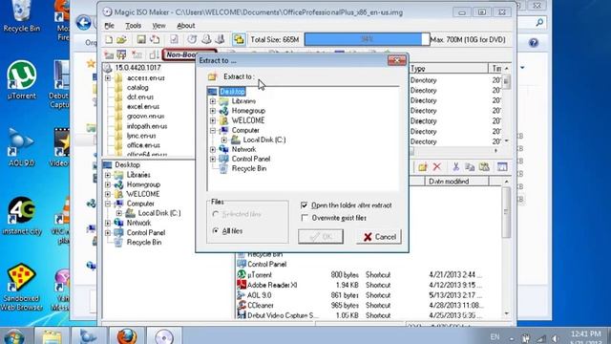
Task: Expand WELCOME in the Extract to tree
Action: tap(213, 120)
